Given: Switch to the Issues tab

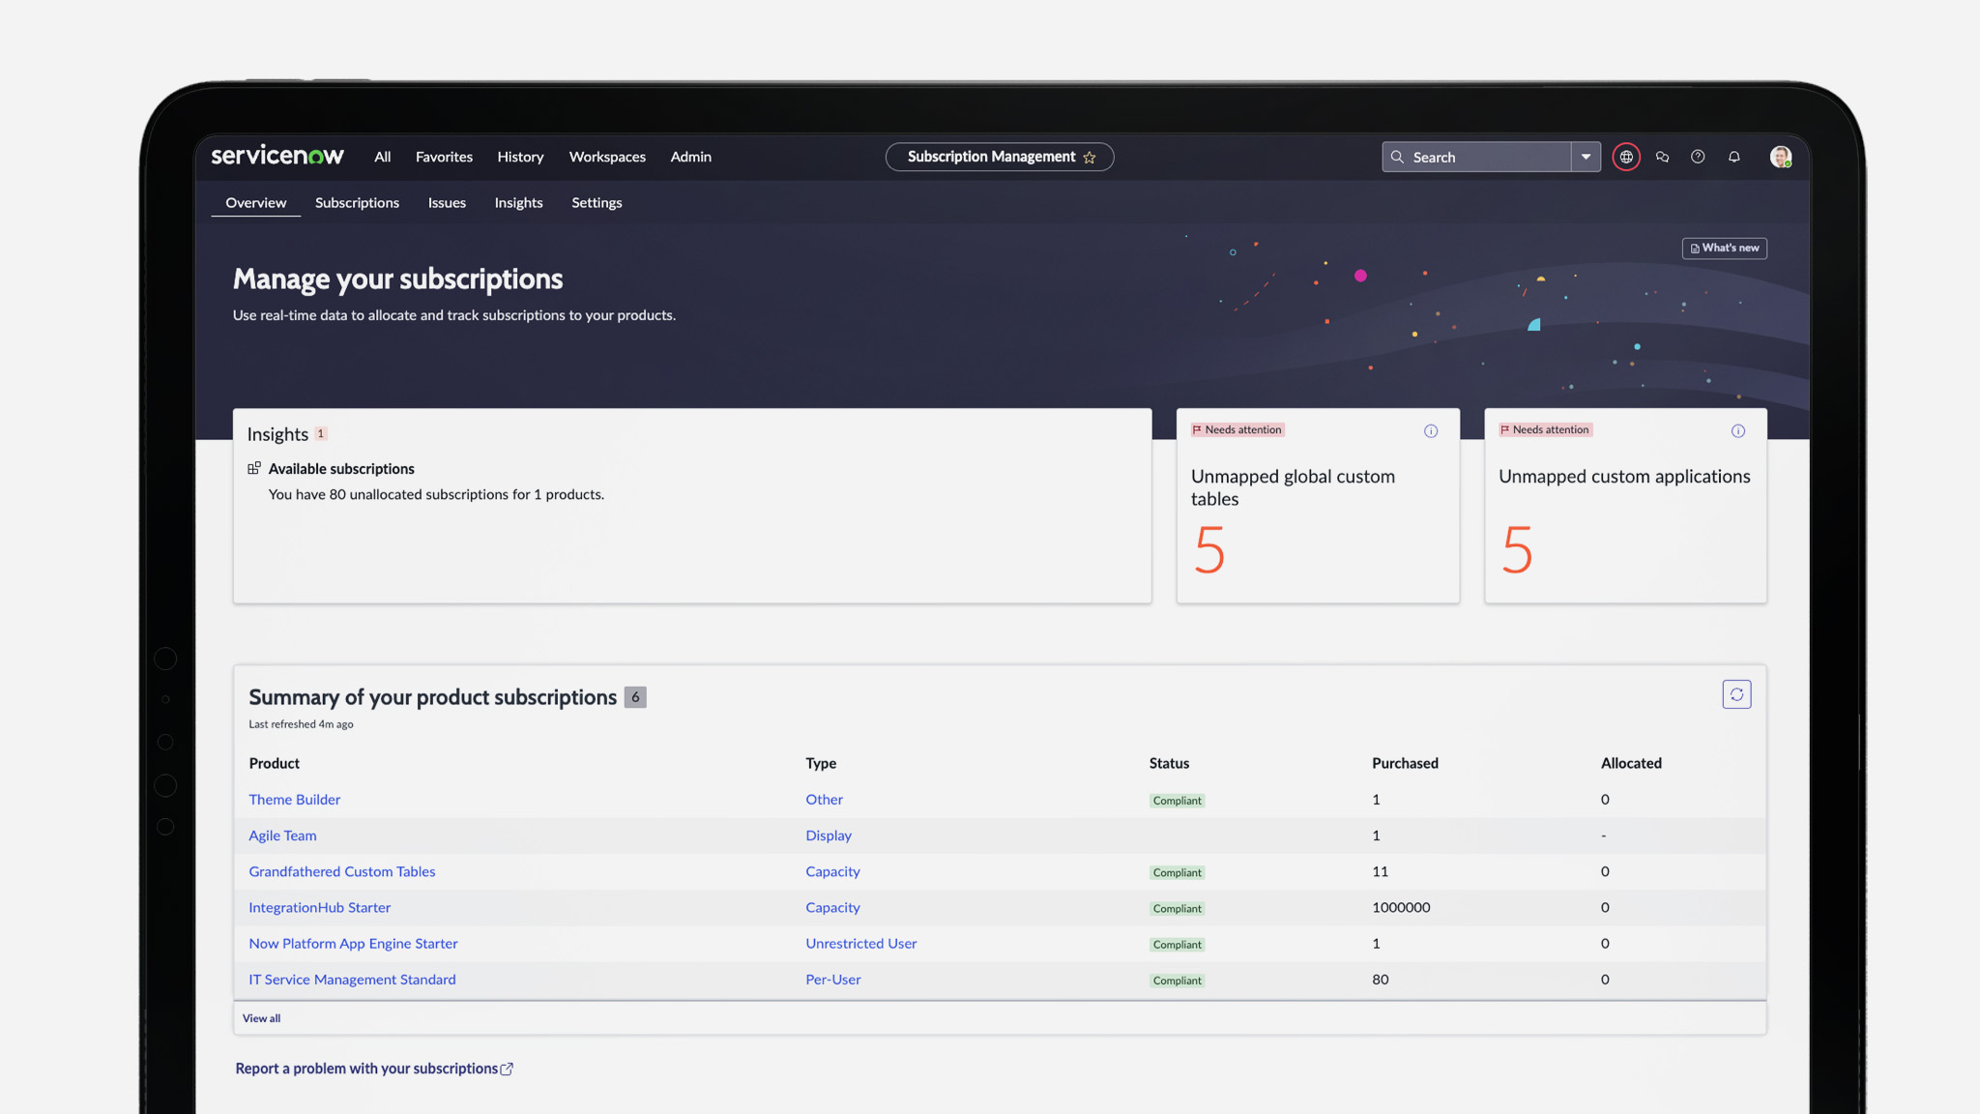Looking at the screenshot, I should [447, 203].
